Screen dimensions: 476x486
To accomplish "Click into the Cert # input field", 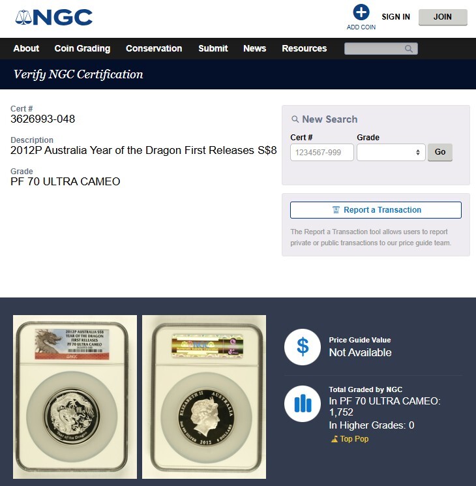I will click(x=322, y=152).
